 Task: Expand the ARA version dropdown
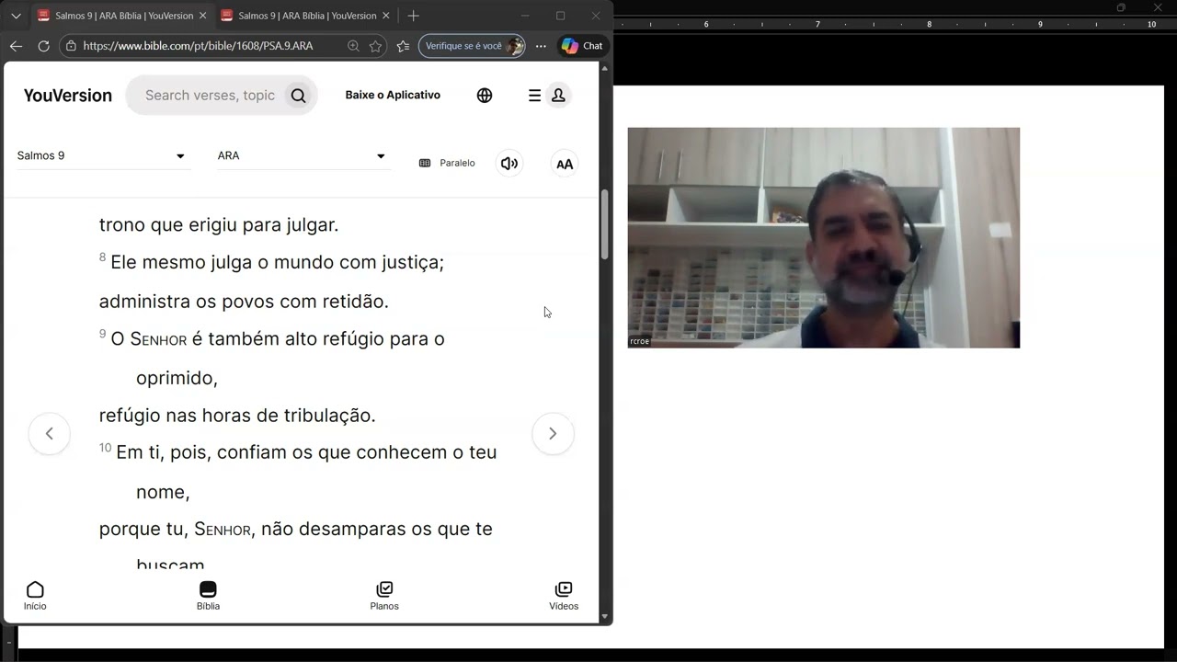tap(303, 156)
